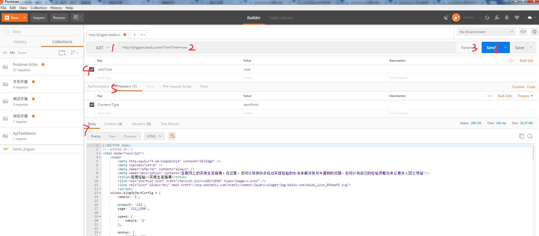Screen dimensions: 539x236
Task: Click the Params button
Action: point(467,47)
